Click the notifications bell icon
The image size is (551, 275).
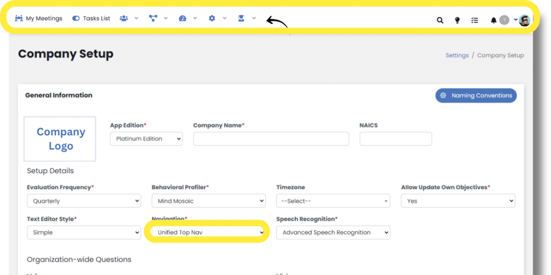pos(493,20)
